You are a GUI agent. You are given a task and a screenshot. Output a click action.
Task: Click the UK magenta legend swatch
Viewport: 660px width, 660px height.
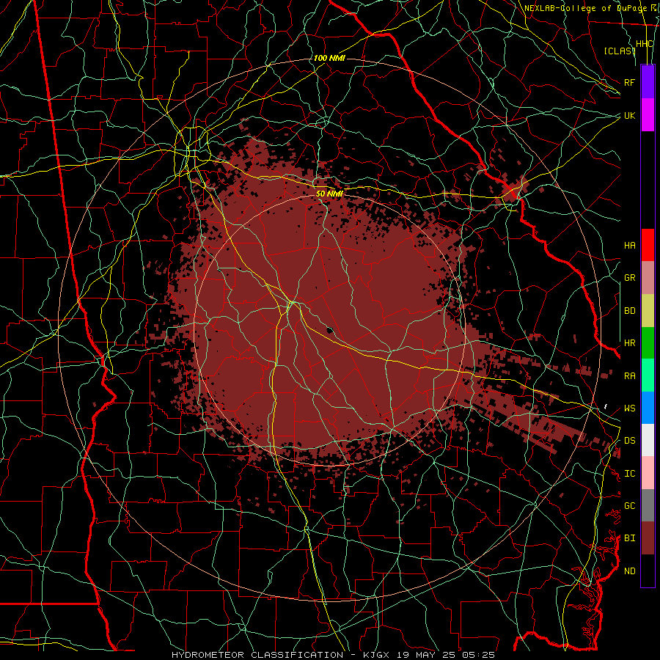pyautogui.click(x=648, y=115)
